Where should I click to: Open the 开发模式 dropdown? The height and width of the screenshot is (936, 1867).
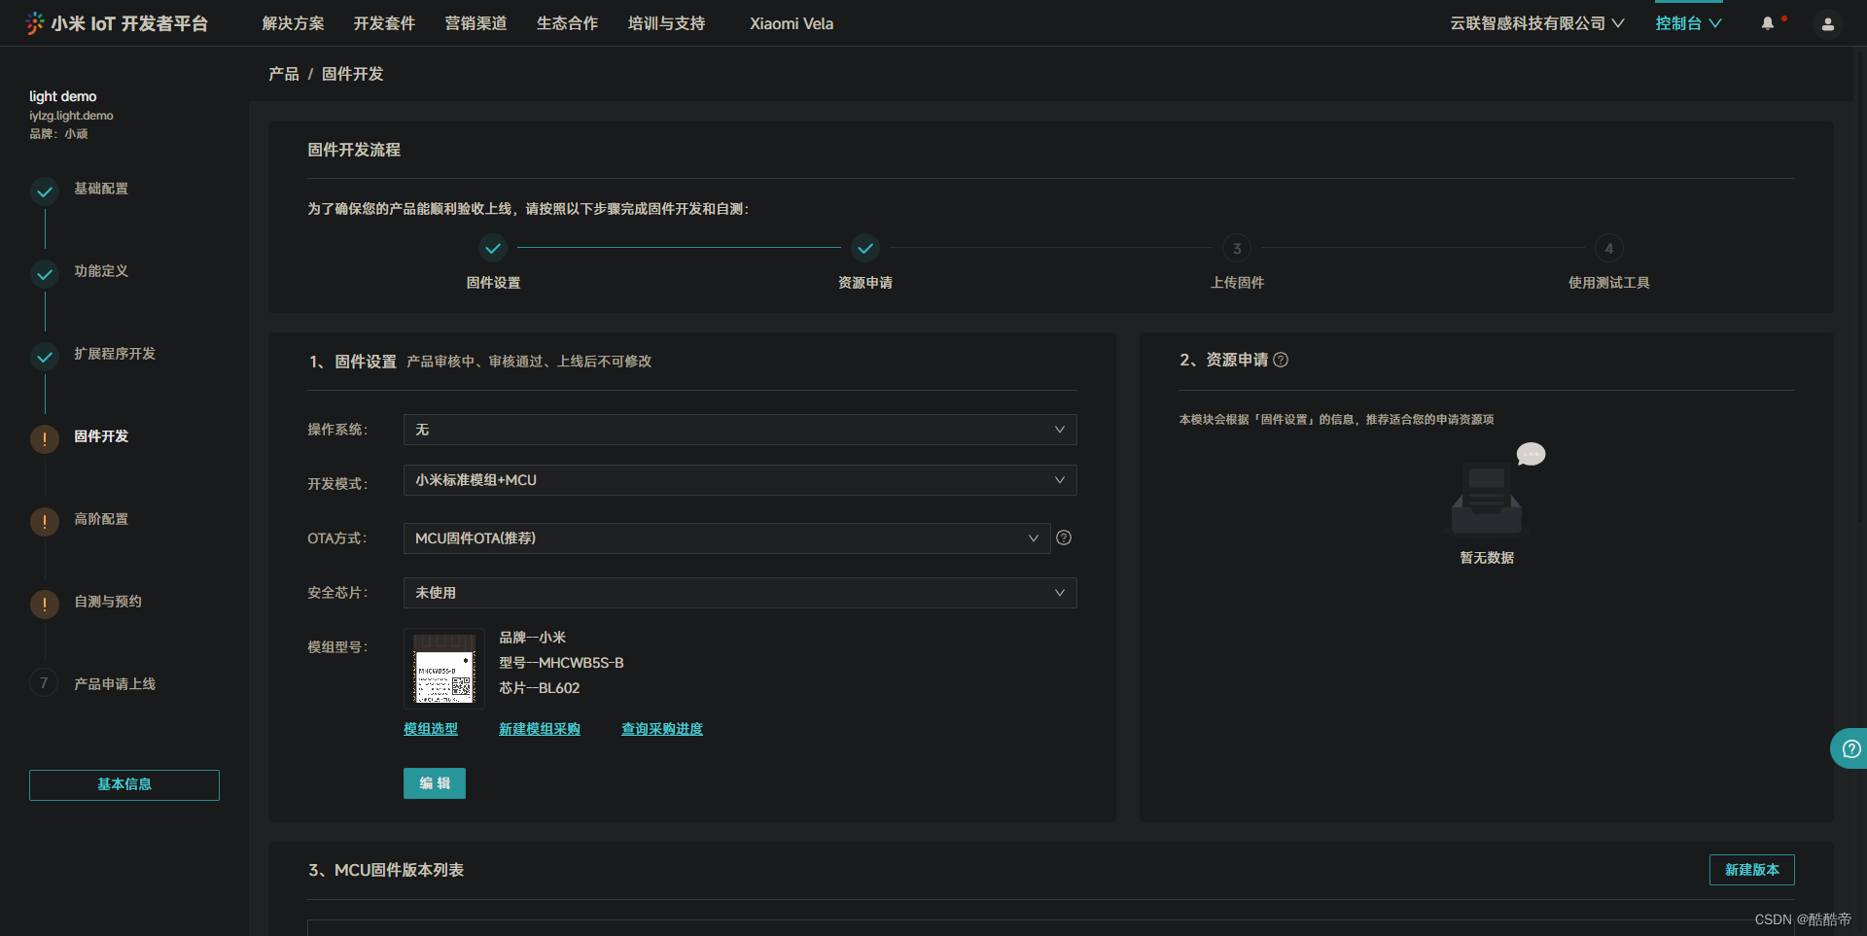pos(740,480)
